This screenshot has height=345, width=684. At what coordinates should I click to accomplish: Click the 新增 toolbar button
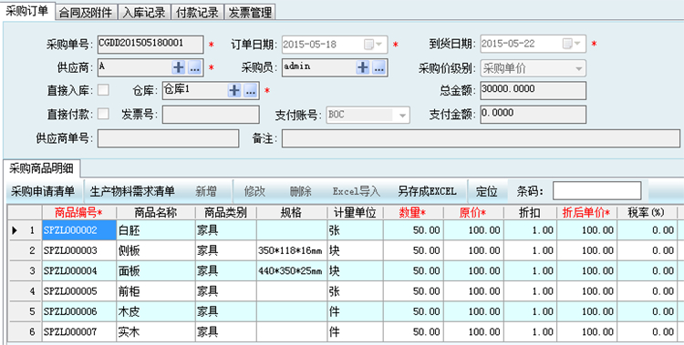(206, 191)
